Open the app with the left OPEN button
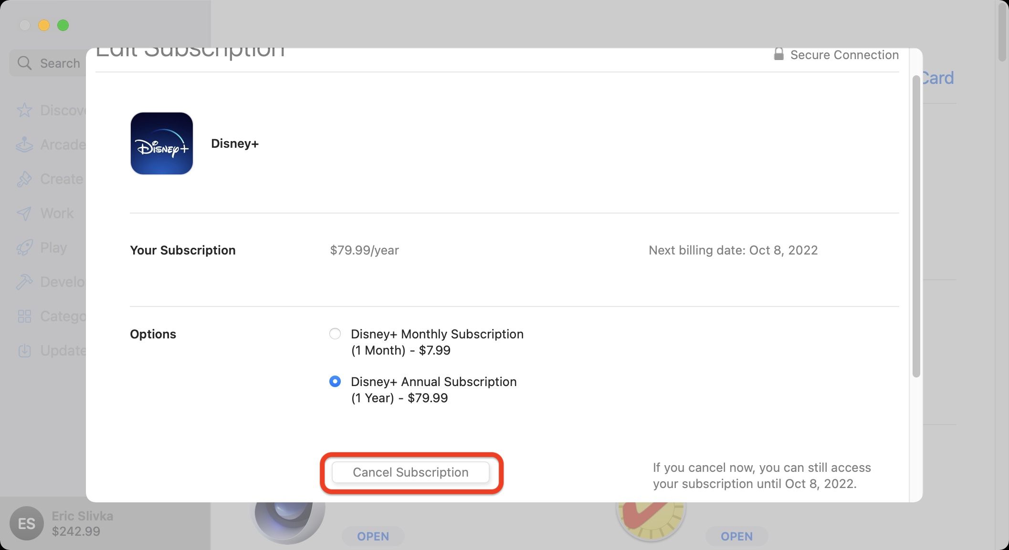The width and height of the screenshot is (1009, 550). point(373,536)
